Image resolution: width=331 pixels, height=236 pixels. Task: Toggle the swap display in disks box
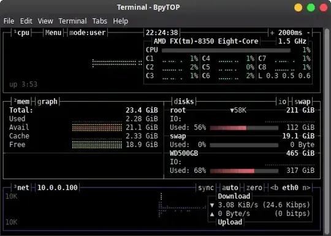coord(302,102)
